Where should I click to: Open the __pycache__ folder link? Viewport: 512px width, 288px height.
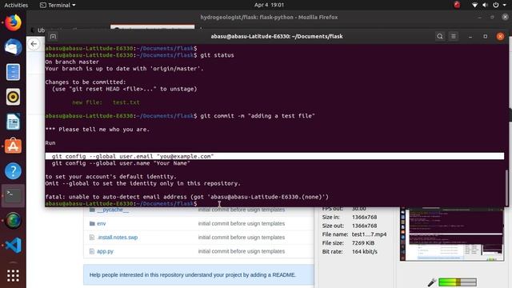point(113,210)
